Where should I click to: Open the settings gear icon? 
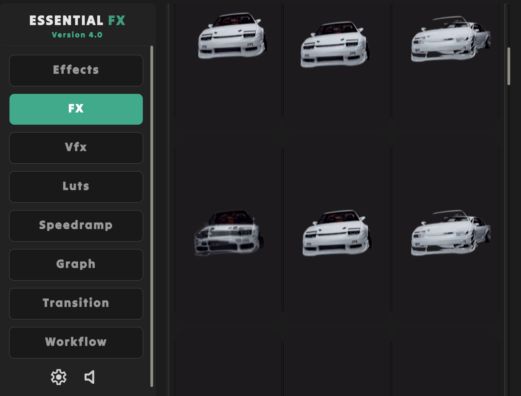tap(58, 377)
